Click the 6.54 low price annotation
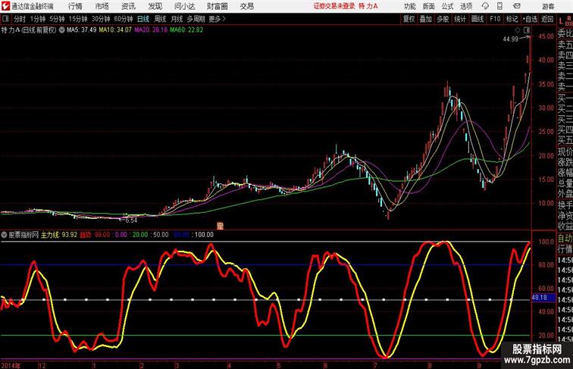573x369 pixels. click(131, 220)
